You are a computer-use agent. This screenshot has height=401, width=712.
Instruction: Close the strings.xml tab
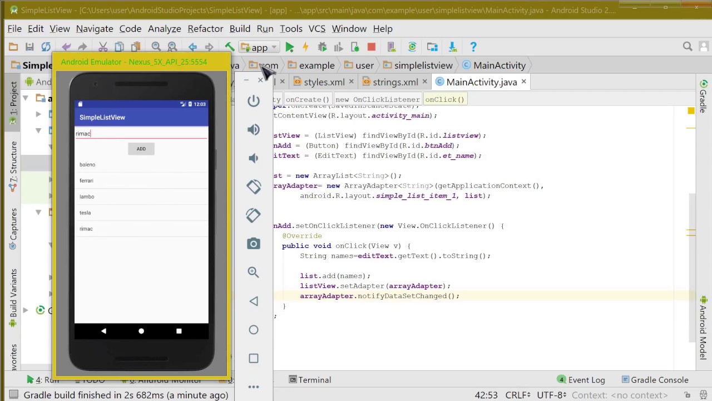[x=425, y=82]
